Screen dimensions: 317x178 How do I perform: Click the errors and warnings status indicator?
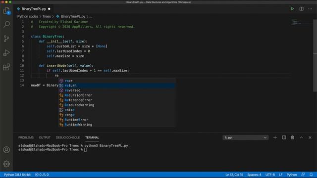(42, 175)
